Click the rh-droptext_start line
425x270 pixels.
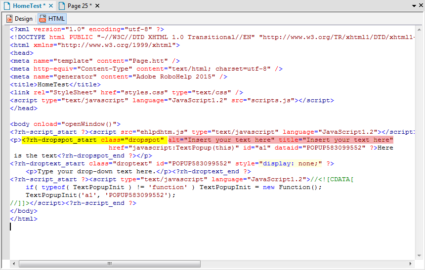point(172,163)
